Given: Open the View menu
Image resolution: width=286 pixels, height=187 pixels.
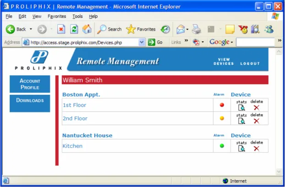Looking at the screenshot, I should pyautogui.click(x=37, y=16).
